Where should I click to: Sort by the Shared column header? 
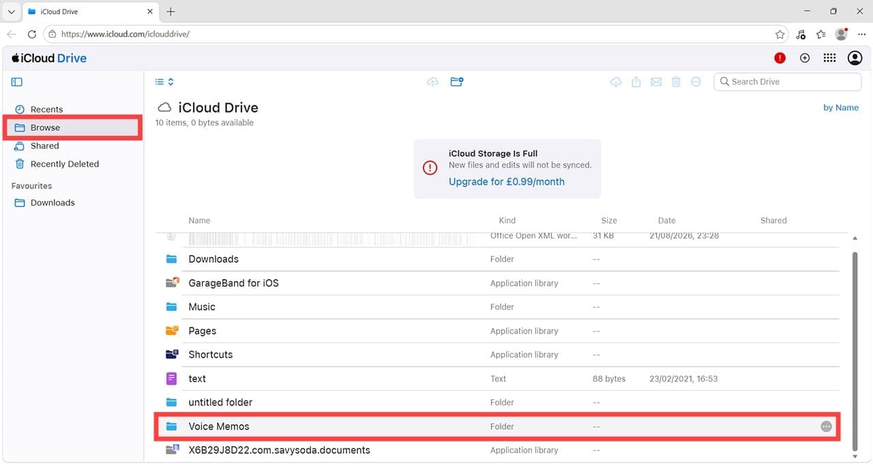(x=773, y=220)
